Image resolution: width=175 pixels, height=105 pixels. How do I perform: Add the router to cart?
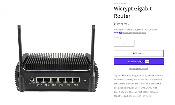coord(139,53)
